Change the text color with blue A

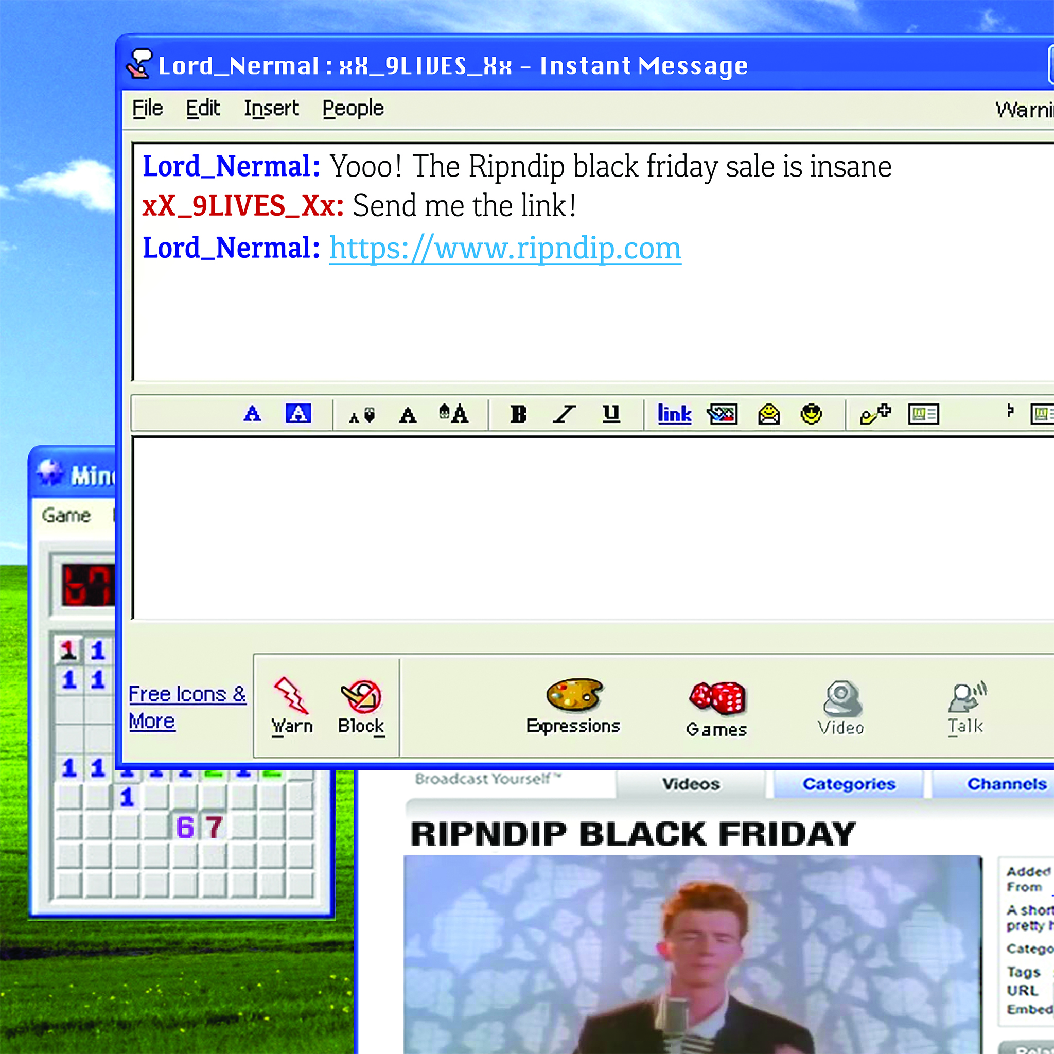[x=252, y=414]
